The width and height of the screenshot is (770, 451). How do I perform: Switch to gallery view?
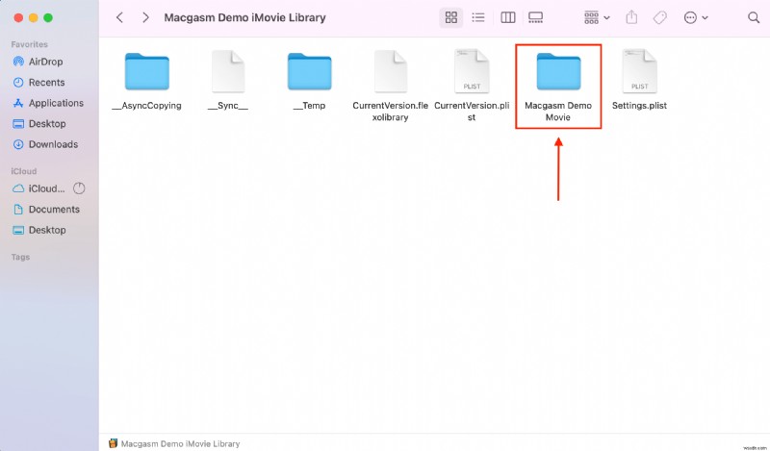point(535,17)
